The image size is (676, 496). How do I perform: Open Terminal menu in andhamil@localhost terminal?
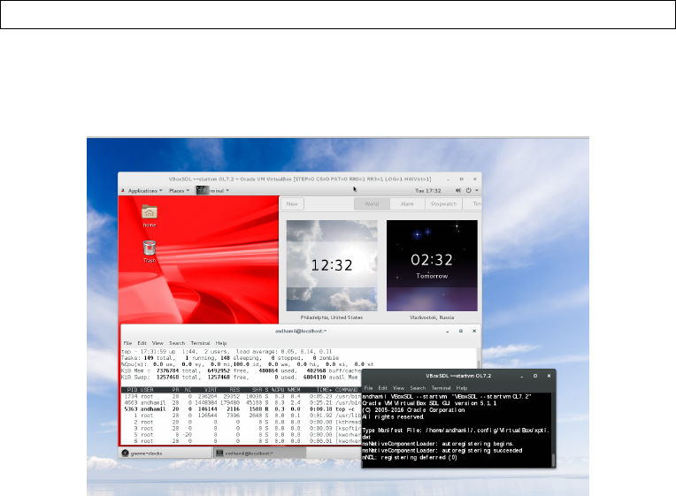[200, 343]
